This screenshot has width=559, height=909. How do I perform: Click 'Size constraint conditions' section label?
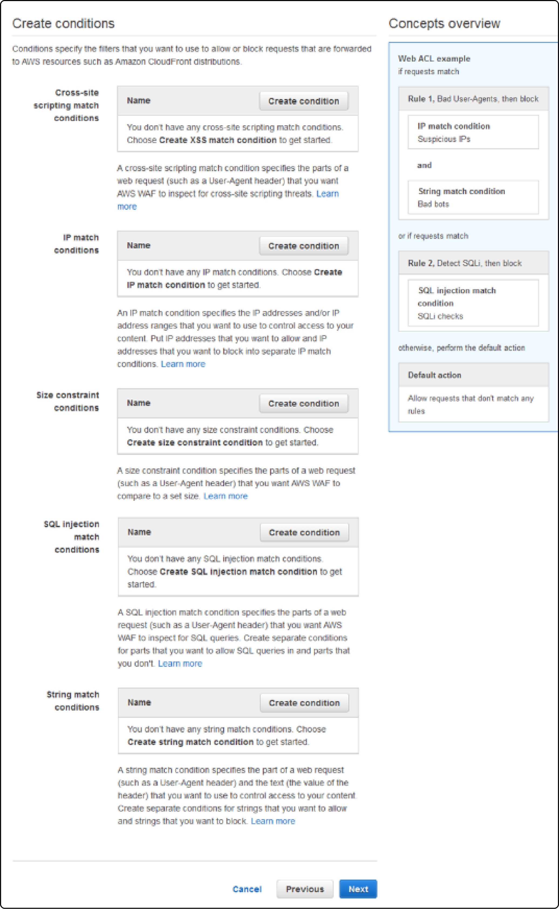click(x=68, y=402)
